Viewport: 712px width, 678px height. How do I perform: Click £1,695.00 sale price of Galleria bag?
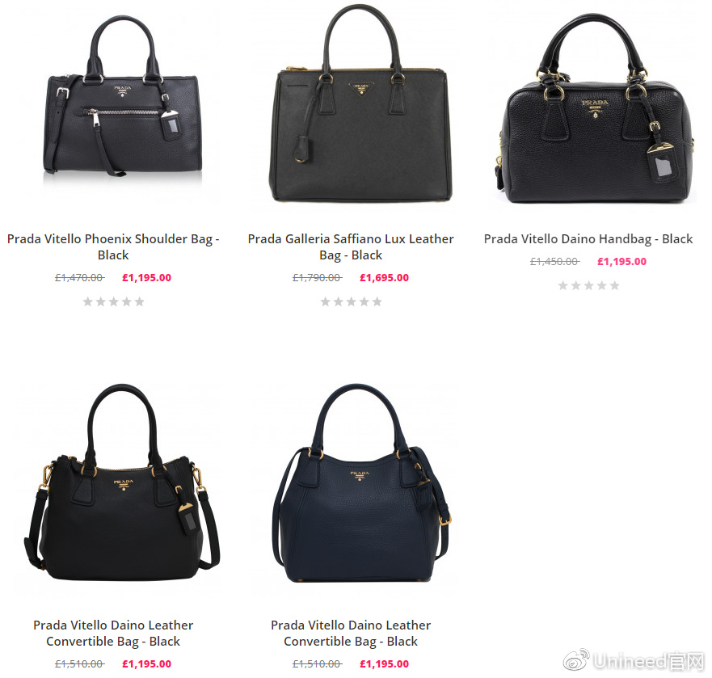click(x=384, y=277)
